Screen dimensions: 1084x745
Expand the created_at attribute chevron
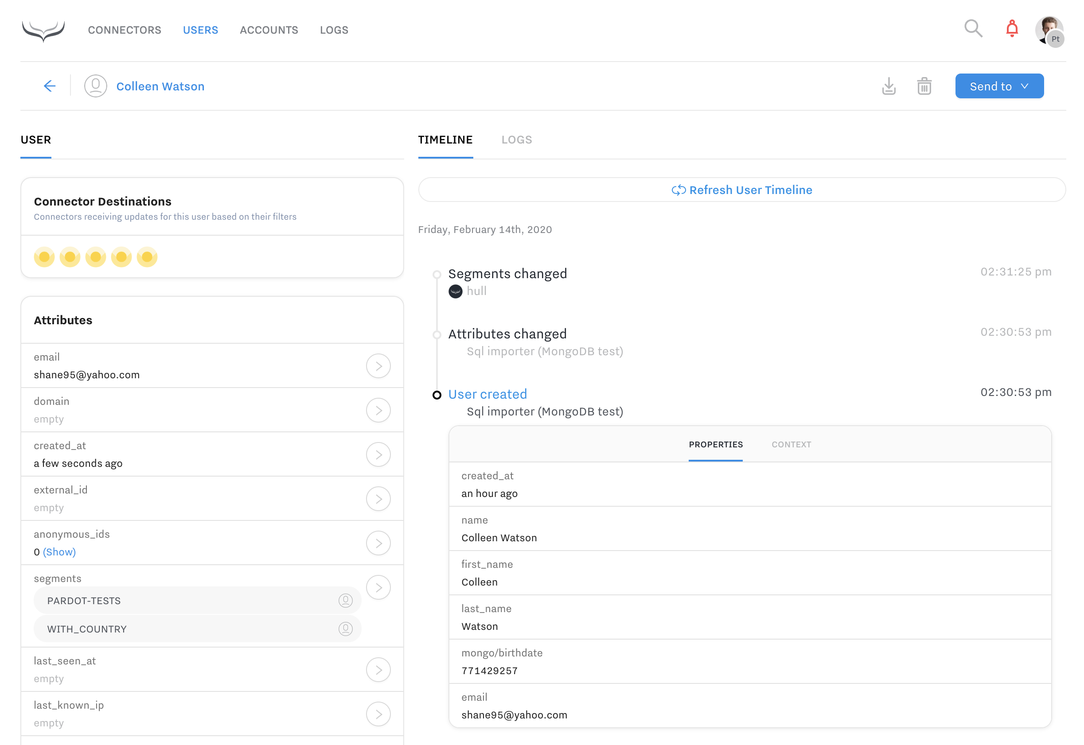click(x=378, y=454)
